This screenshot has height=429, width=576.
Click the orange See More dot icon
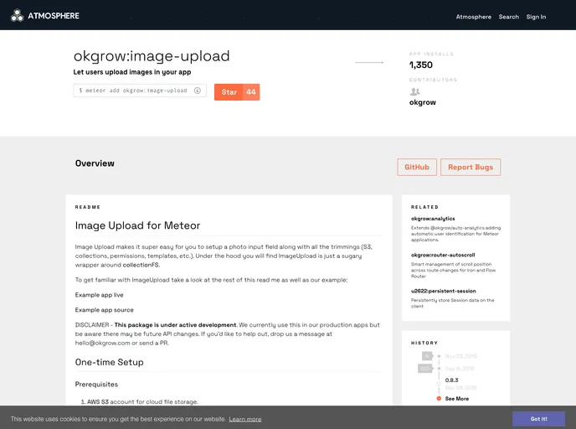(x=439, y=399)
